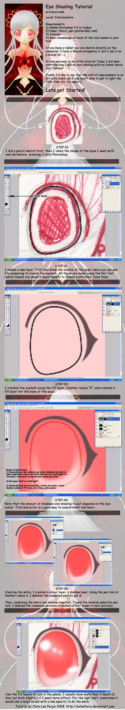
Task: Click the Start button in pink outline screenshot
Action: pos(9,380)
